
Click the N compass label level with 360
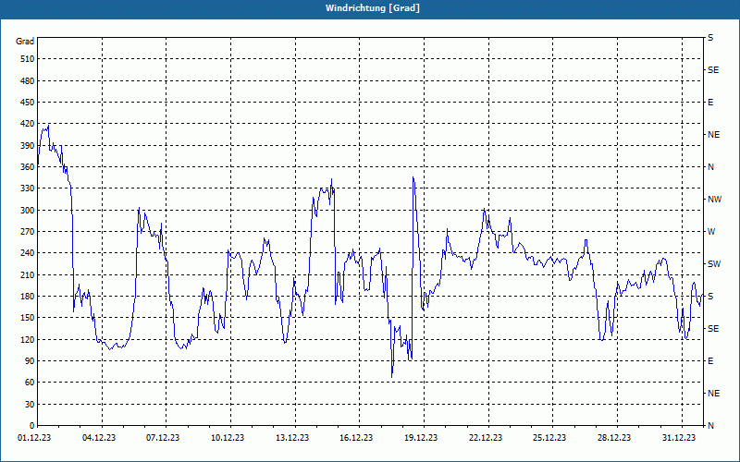pyautogui.click(x=710, y=167)
